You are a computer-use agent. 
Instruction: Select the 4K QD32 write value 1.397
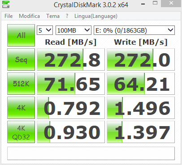click(x=141, y=132)
